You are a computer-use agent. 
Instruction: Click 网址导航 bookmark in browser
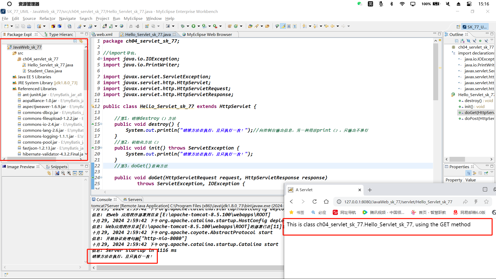(344, 212)
